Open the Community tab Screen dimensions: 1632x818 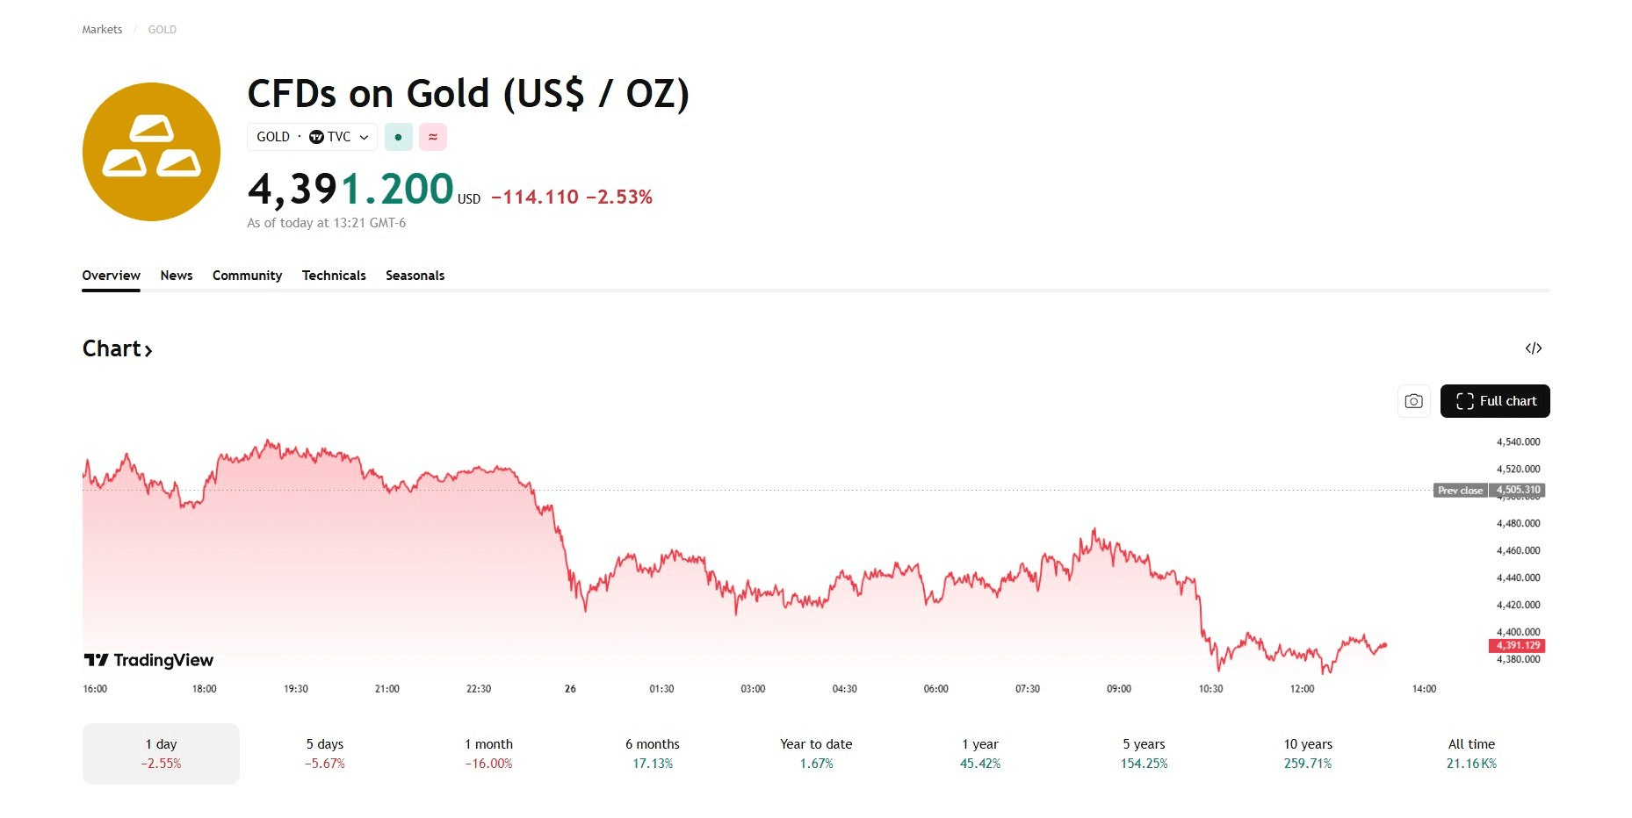tap(247, 276)
